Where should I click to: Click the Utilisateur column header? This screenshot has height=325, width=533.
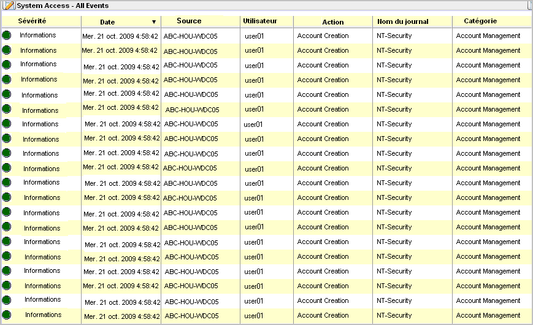tap(260, 21)
